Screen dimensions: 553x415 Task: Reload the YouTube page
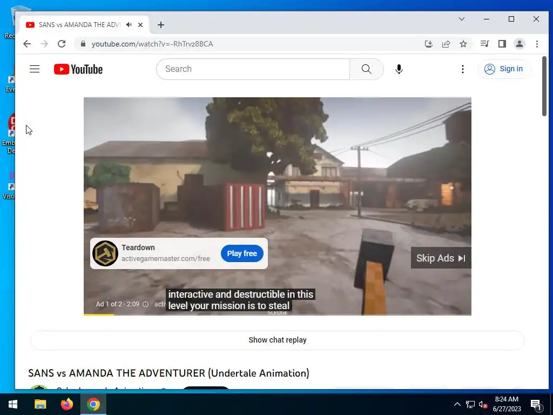tap(62, 44)
